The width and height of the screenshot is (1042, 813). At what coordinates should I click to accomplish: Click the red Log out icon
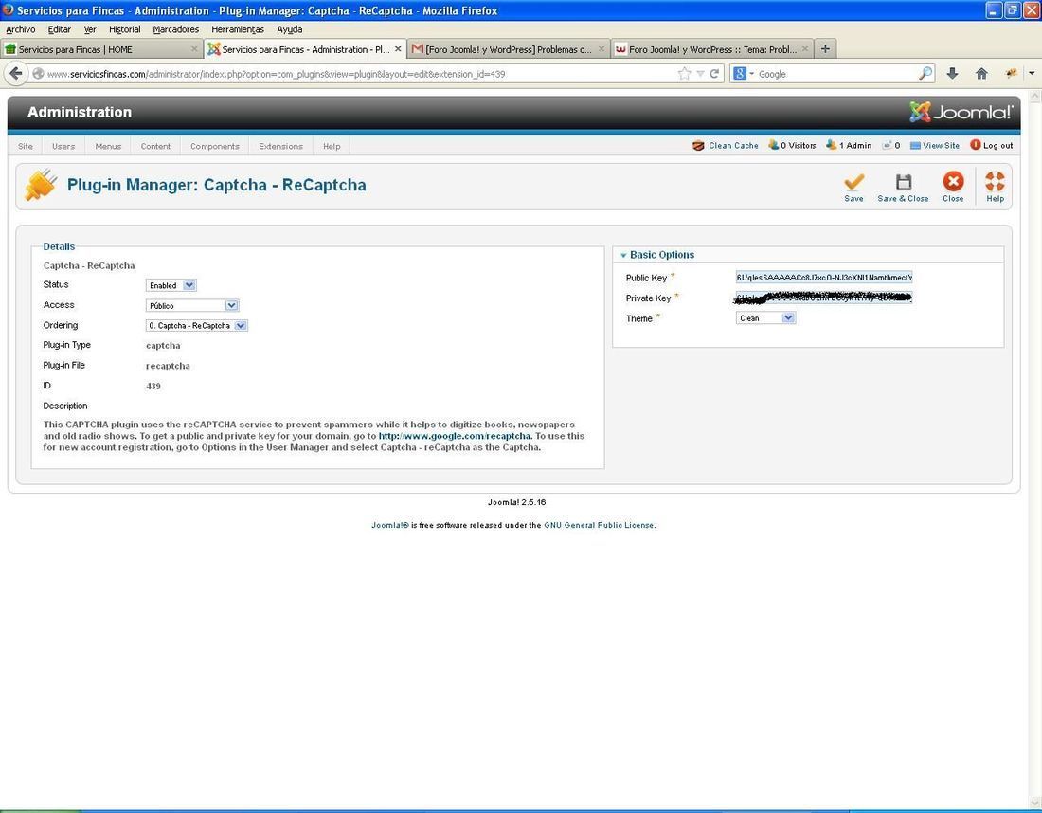pos(975,145)
